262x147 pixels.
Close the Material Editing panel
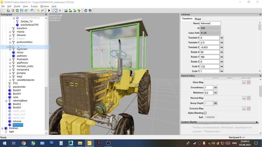(x=260, y=76)
